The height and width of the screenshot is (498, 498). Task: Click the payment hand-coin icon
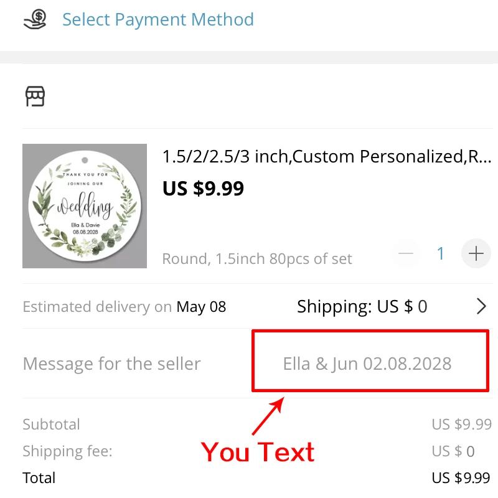35,19
